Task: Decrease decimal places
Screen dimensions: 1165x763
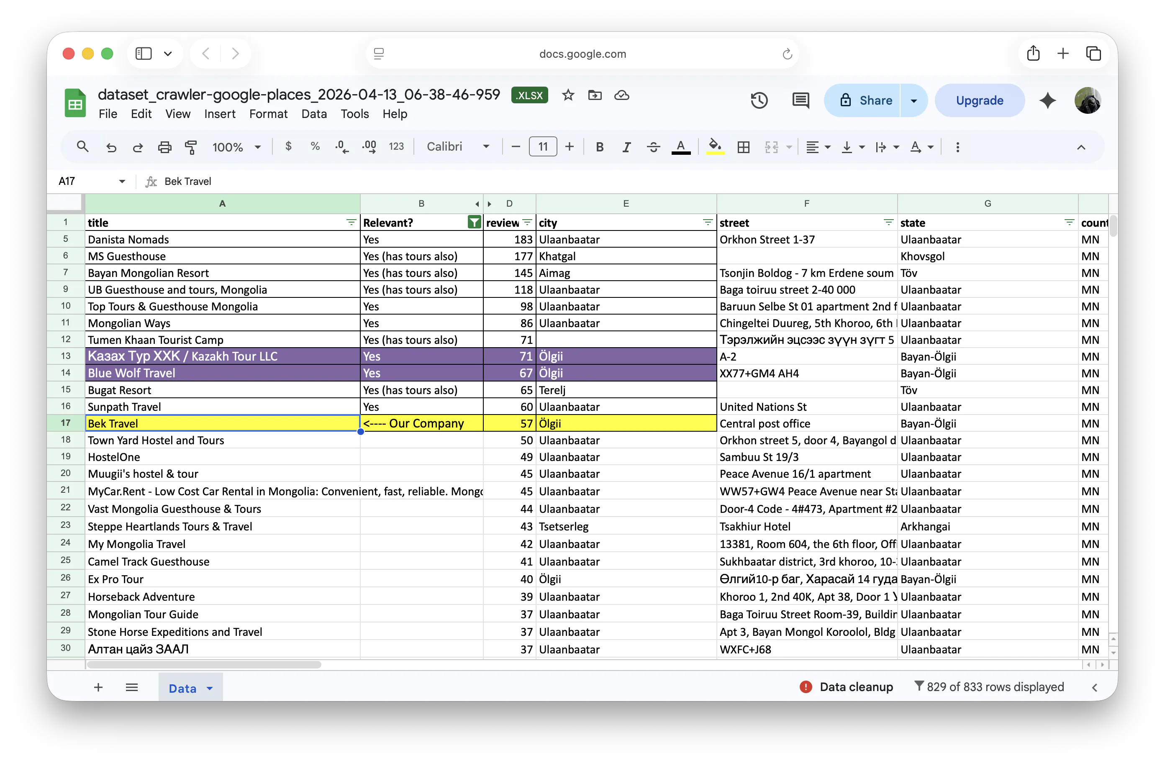Action: pyautogui.click(x=341, y=147)
